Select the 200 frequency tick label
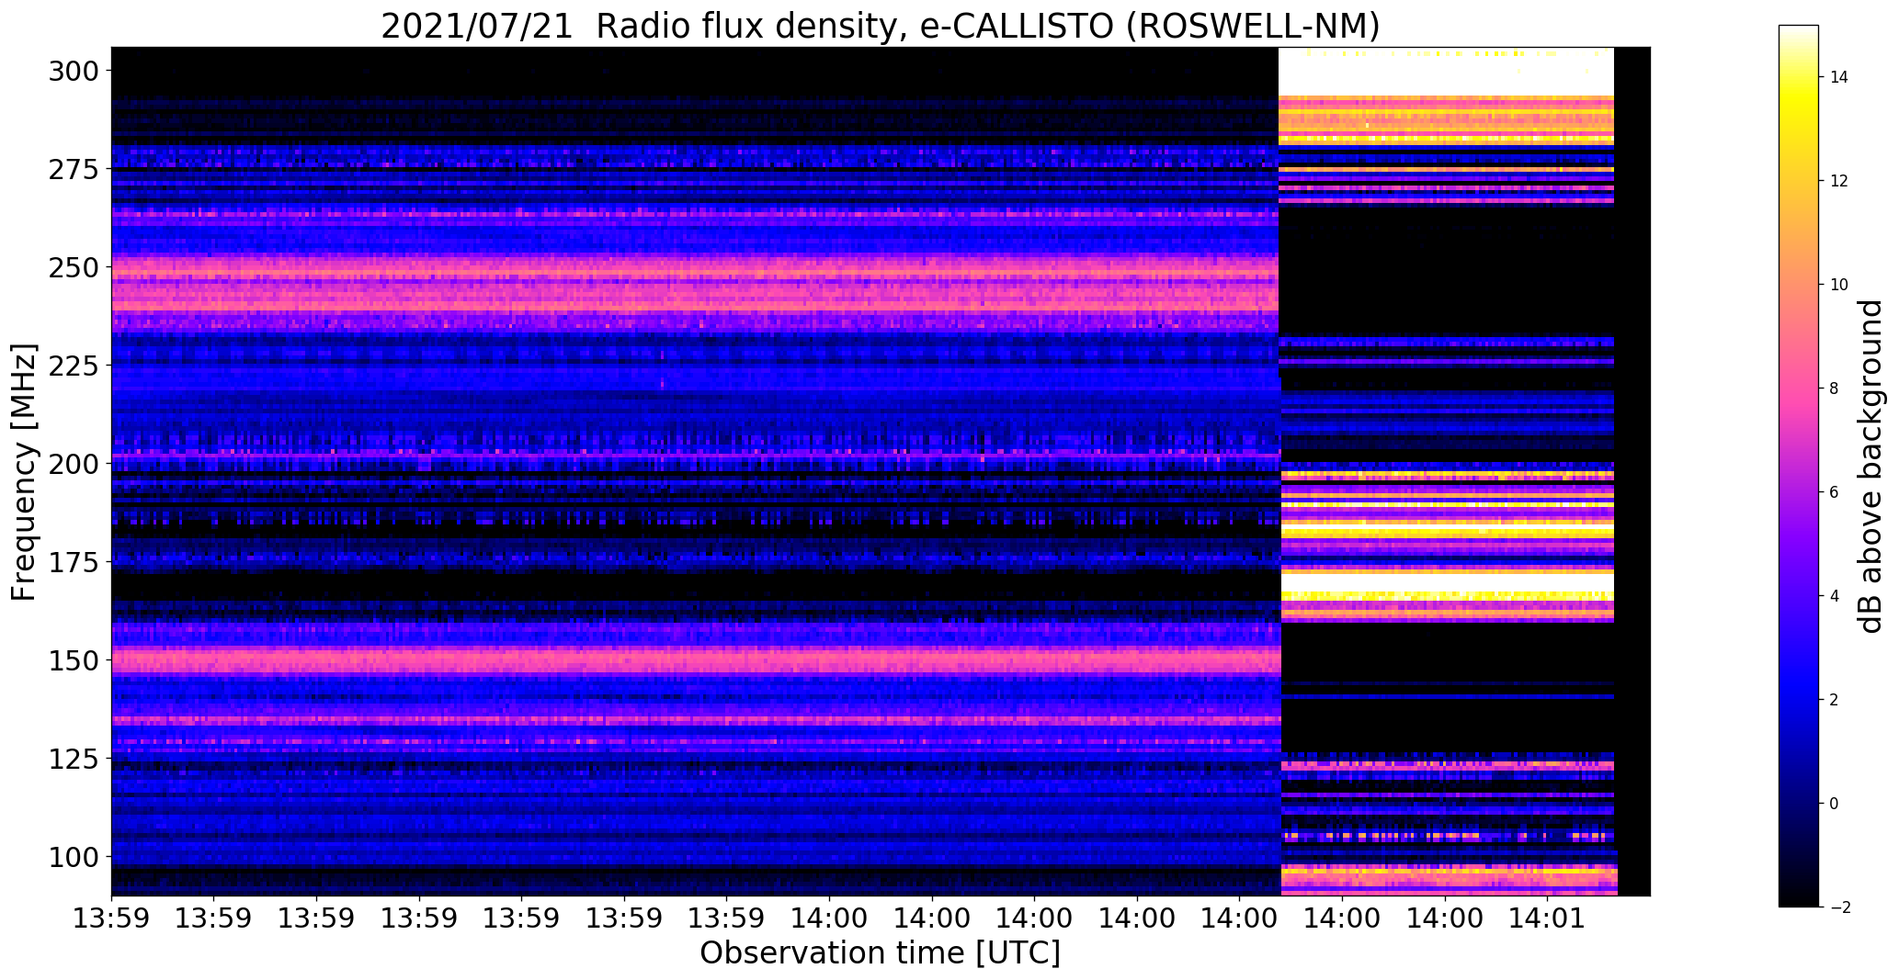 73,464
